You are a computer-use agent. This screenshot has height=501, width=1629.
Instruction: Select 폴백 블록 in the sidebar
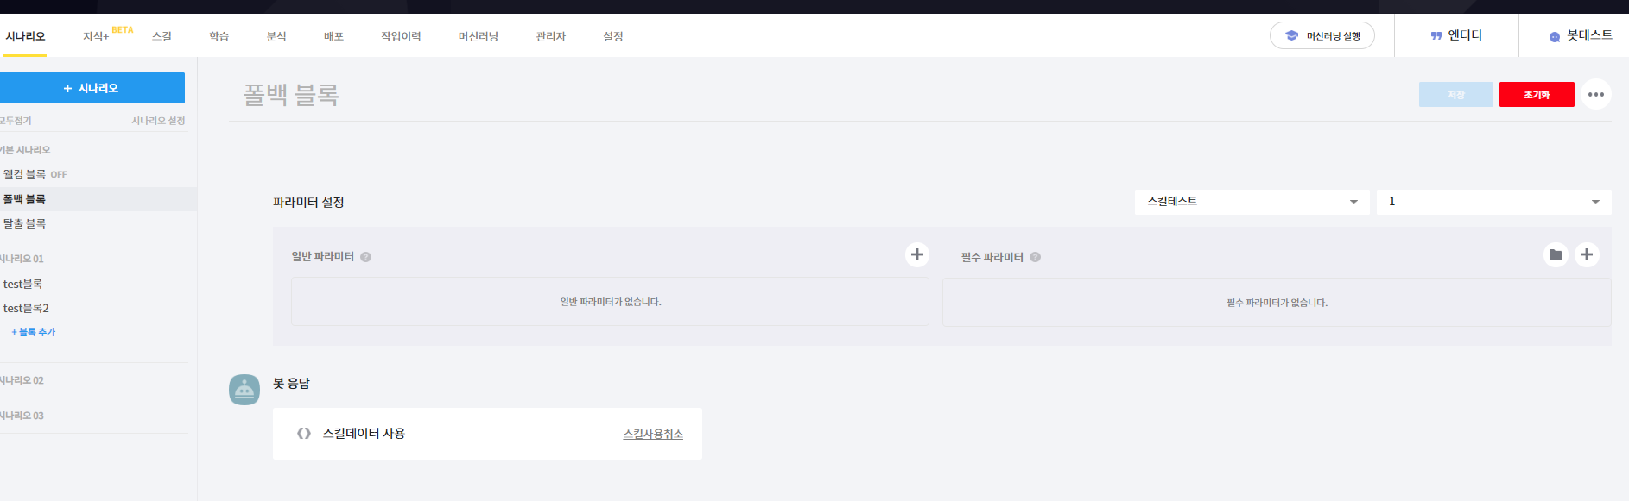click(98, 199)
